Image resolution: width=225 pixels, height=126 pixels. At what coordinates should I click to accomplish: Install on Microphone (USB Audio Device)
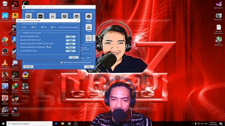point(70,40)
